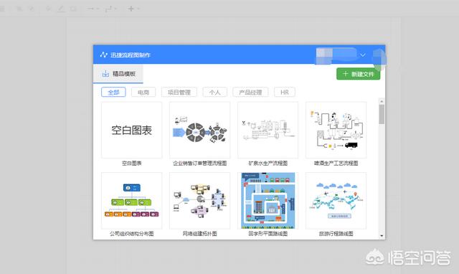Image resolution: width=459 pixels, height=274 pixels.
Task: Click the 回字形平面路线图 caption text
Action: (x=268, y=234)
